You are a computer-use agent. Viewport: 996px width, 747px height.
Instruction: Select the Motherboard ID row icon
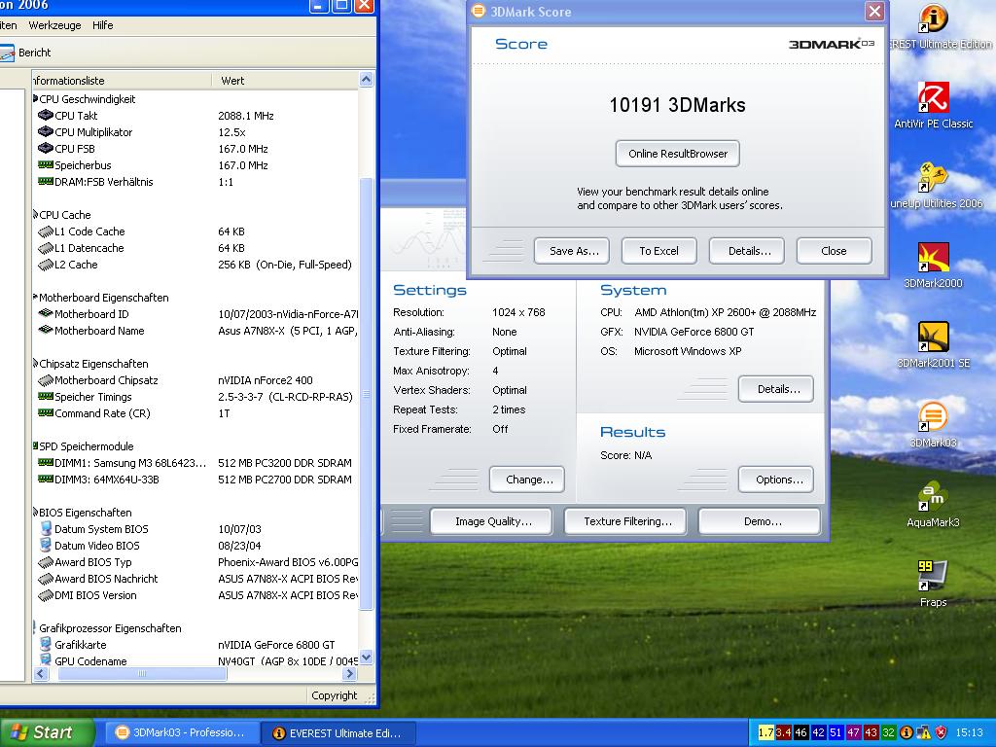45,314
